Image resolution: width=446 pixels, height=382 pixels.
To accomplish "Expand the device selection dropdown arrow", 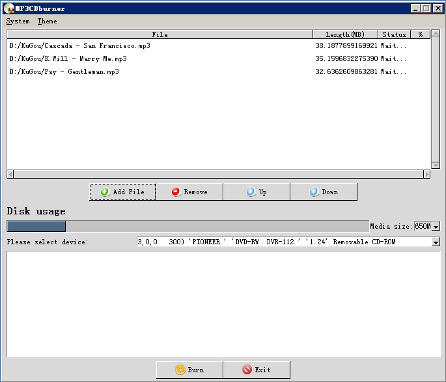I will [436, 242].
